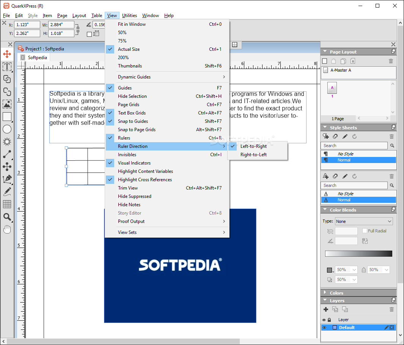Click the search magnifier in paragraph styles

(x=392, y=146)
